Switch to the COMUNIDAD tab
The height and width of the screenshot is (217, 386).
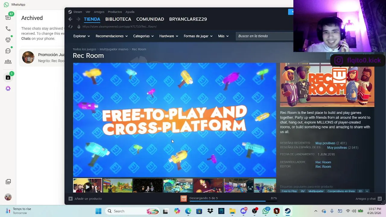150,19
